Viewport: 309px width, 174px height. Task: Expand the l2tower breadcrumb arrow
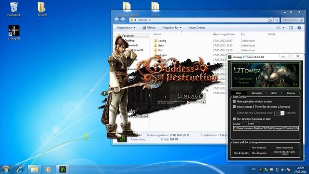150,20
